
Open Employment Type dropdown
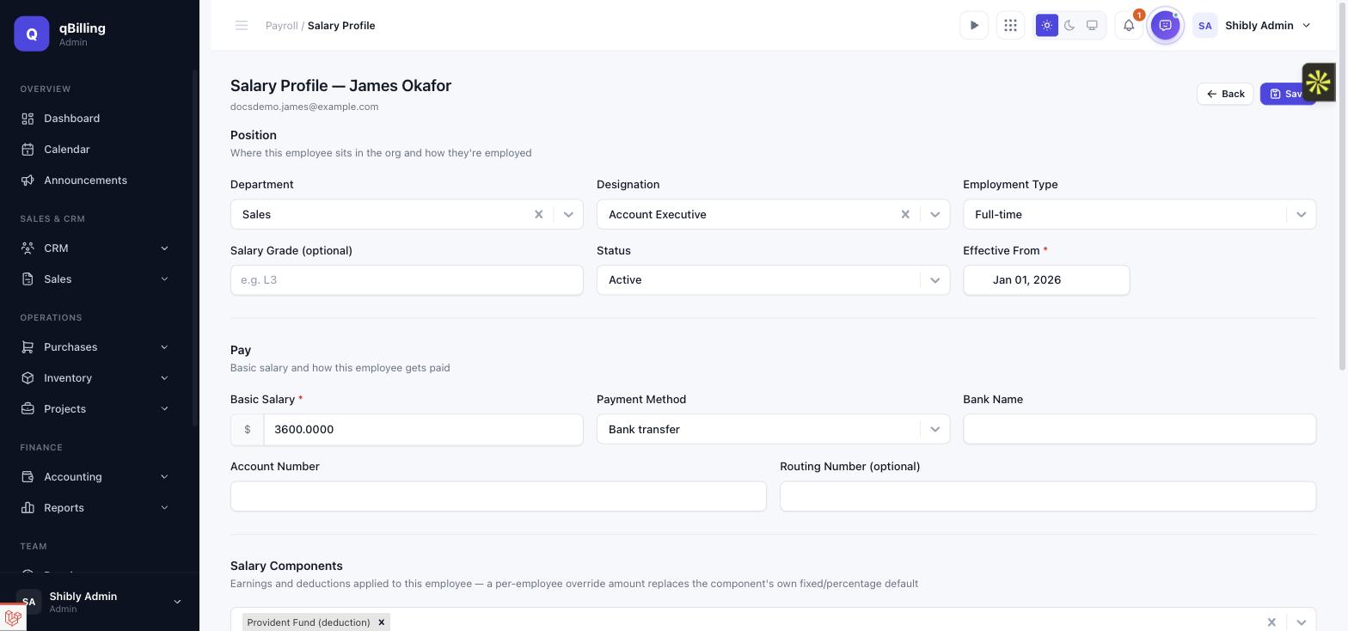(x=1139, y=214)
